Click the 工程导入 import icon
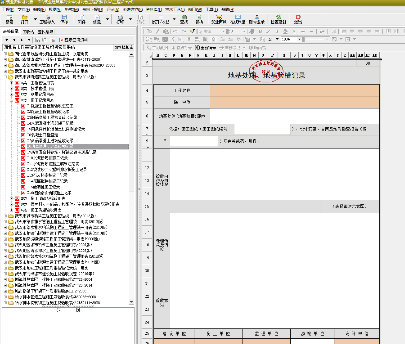405x344 pixels. coord(47,19)
